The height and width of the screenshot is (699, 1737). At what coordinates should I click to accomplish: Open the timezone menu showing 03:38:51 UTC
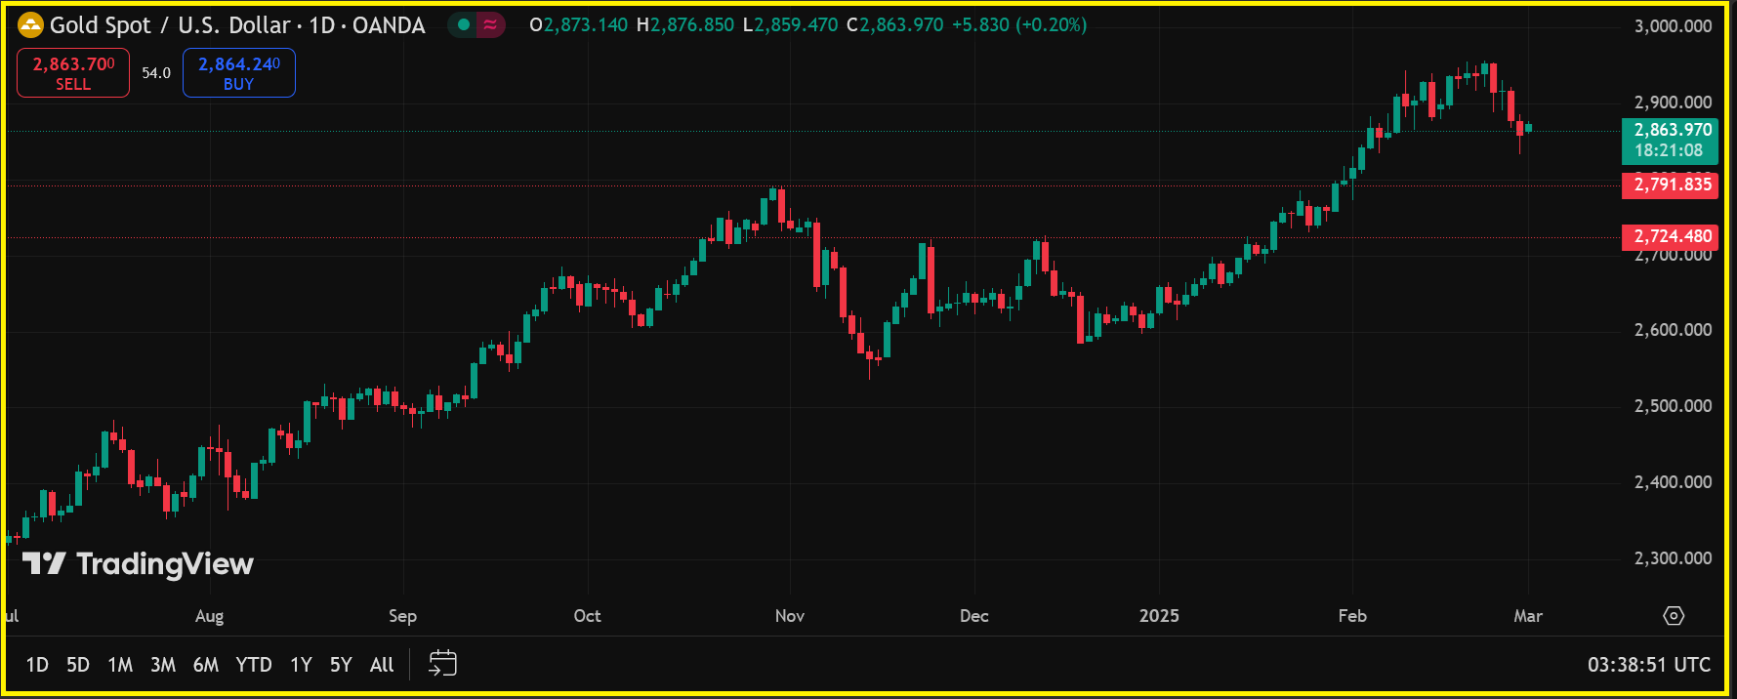point(1648,665)
